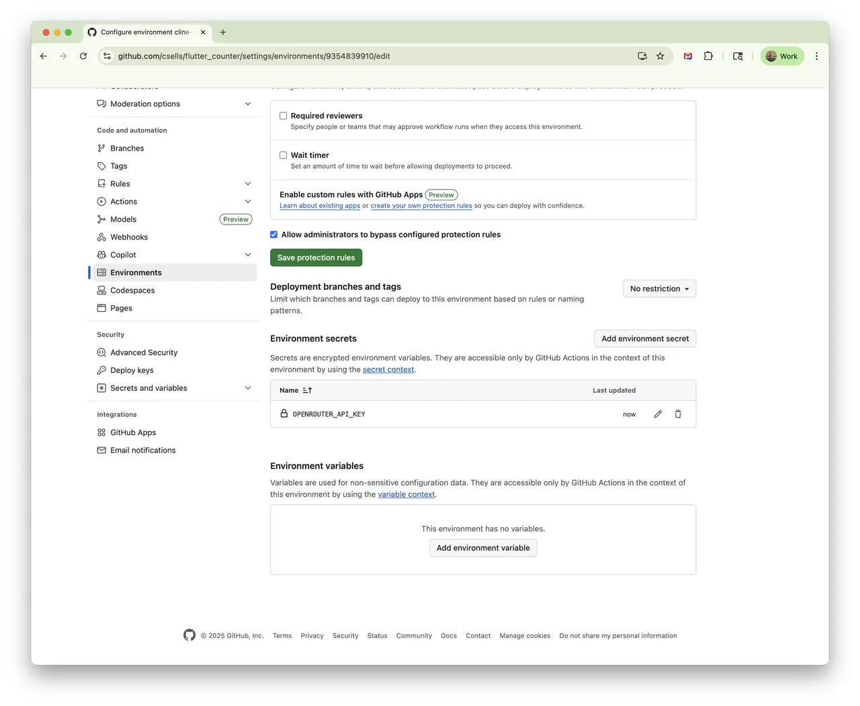Viewport: 860px width, 706px height.
Task: Click the Tags icon in sidebar
Action: [x=101, y=166]
